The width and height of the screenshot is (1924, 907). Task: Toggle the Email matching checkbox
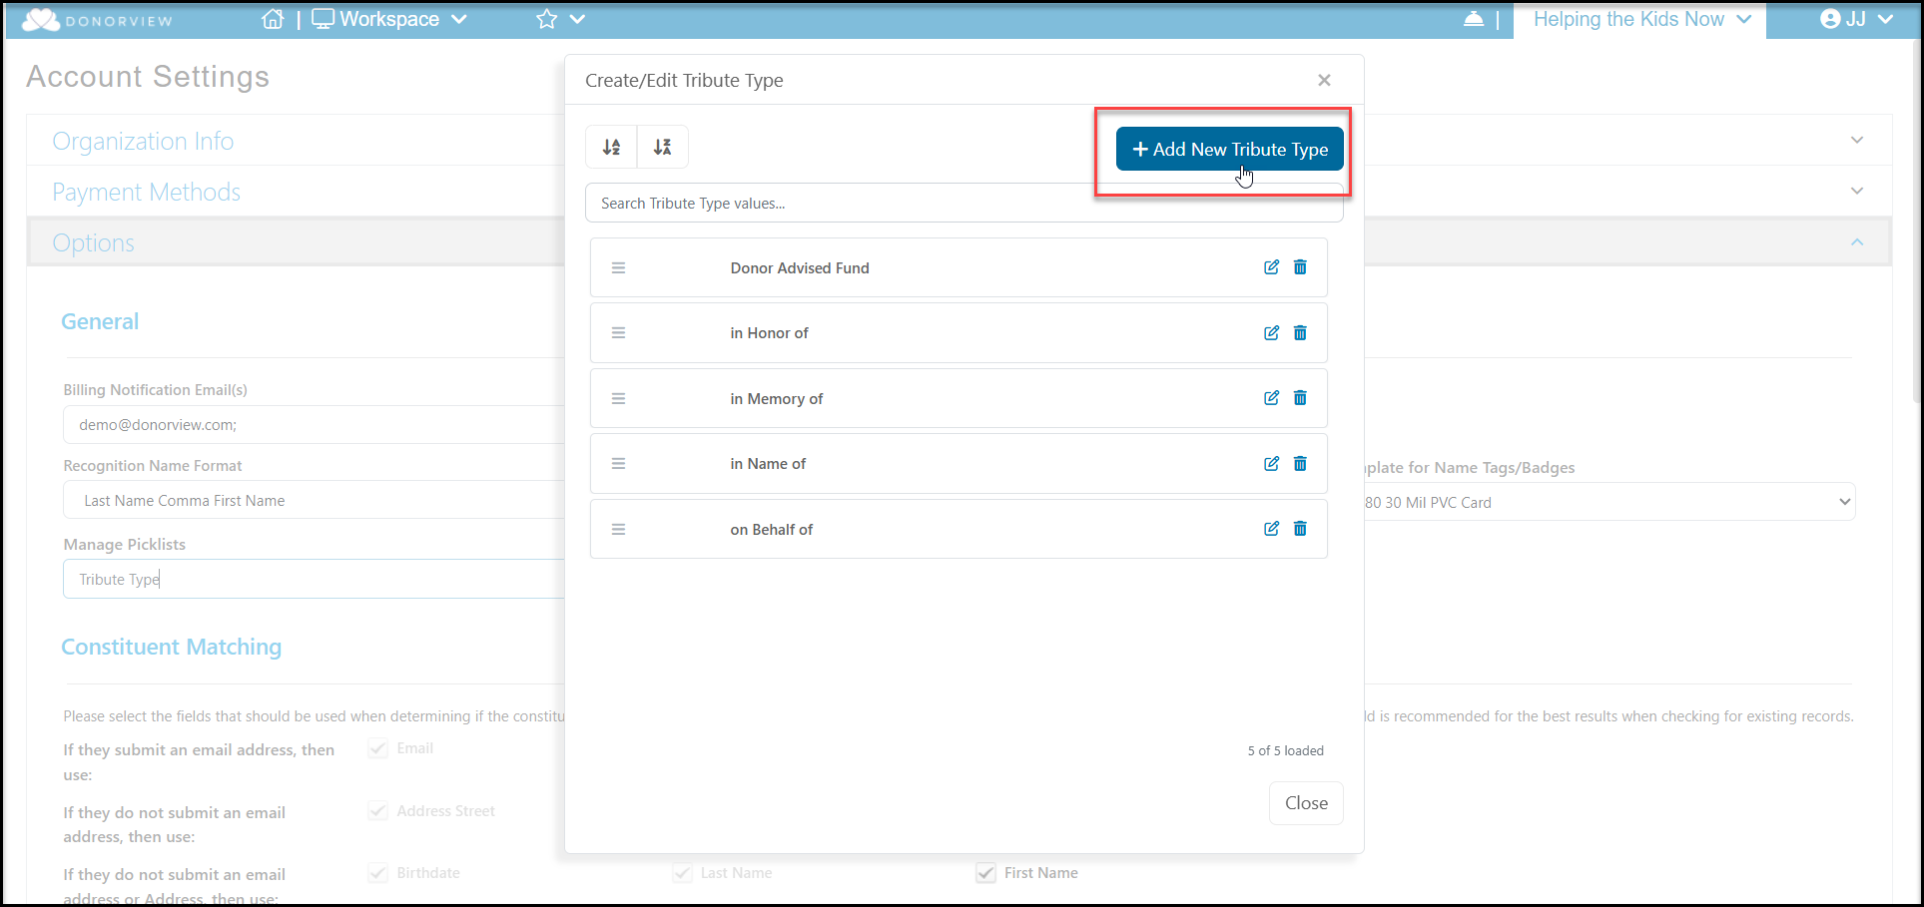pyautogui.click(x=378, y=748)
